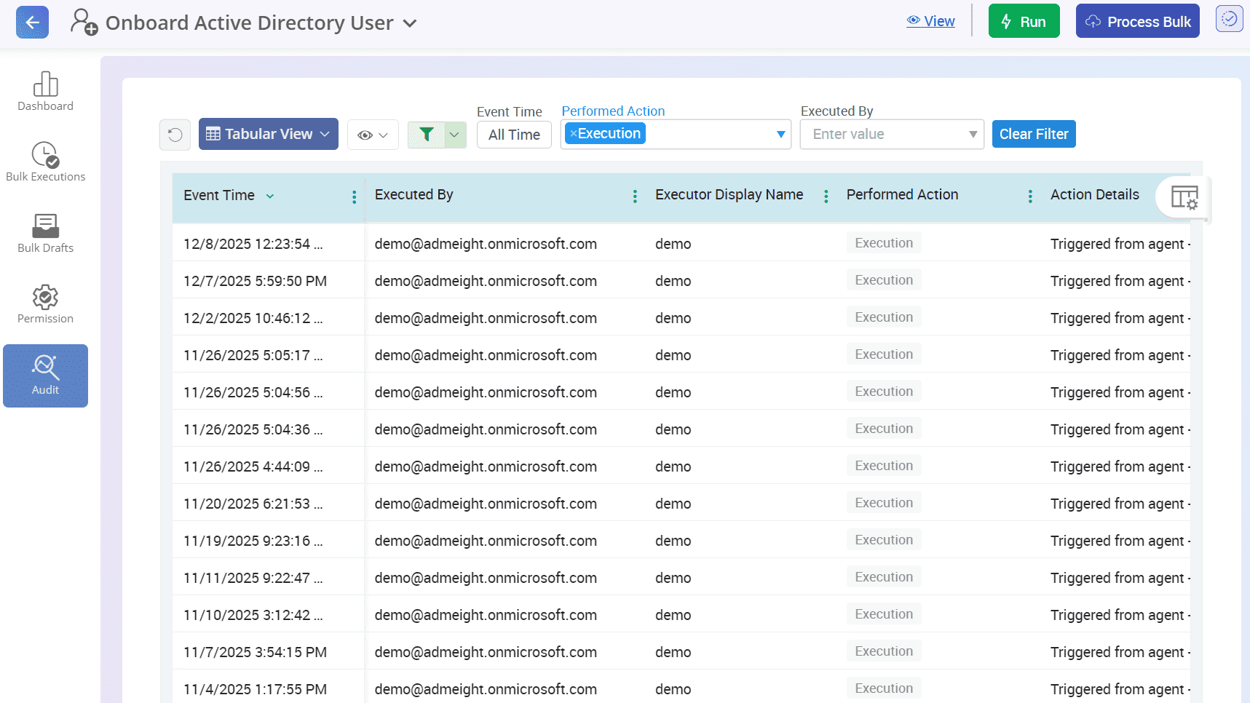Viewport: 1250px width, 703px height.
Task: Click the View link in the top bar
Action: [x=930, y=20]
